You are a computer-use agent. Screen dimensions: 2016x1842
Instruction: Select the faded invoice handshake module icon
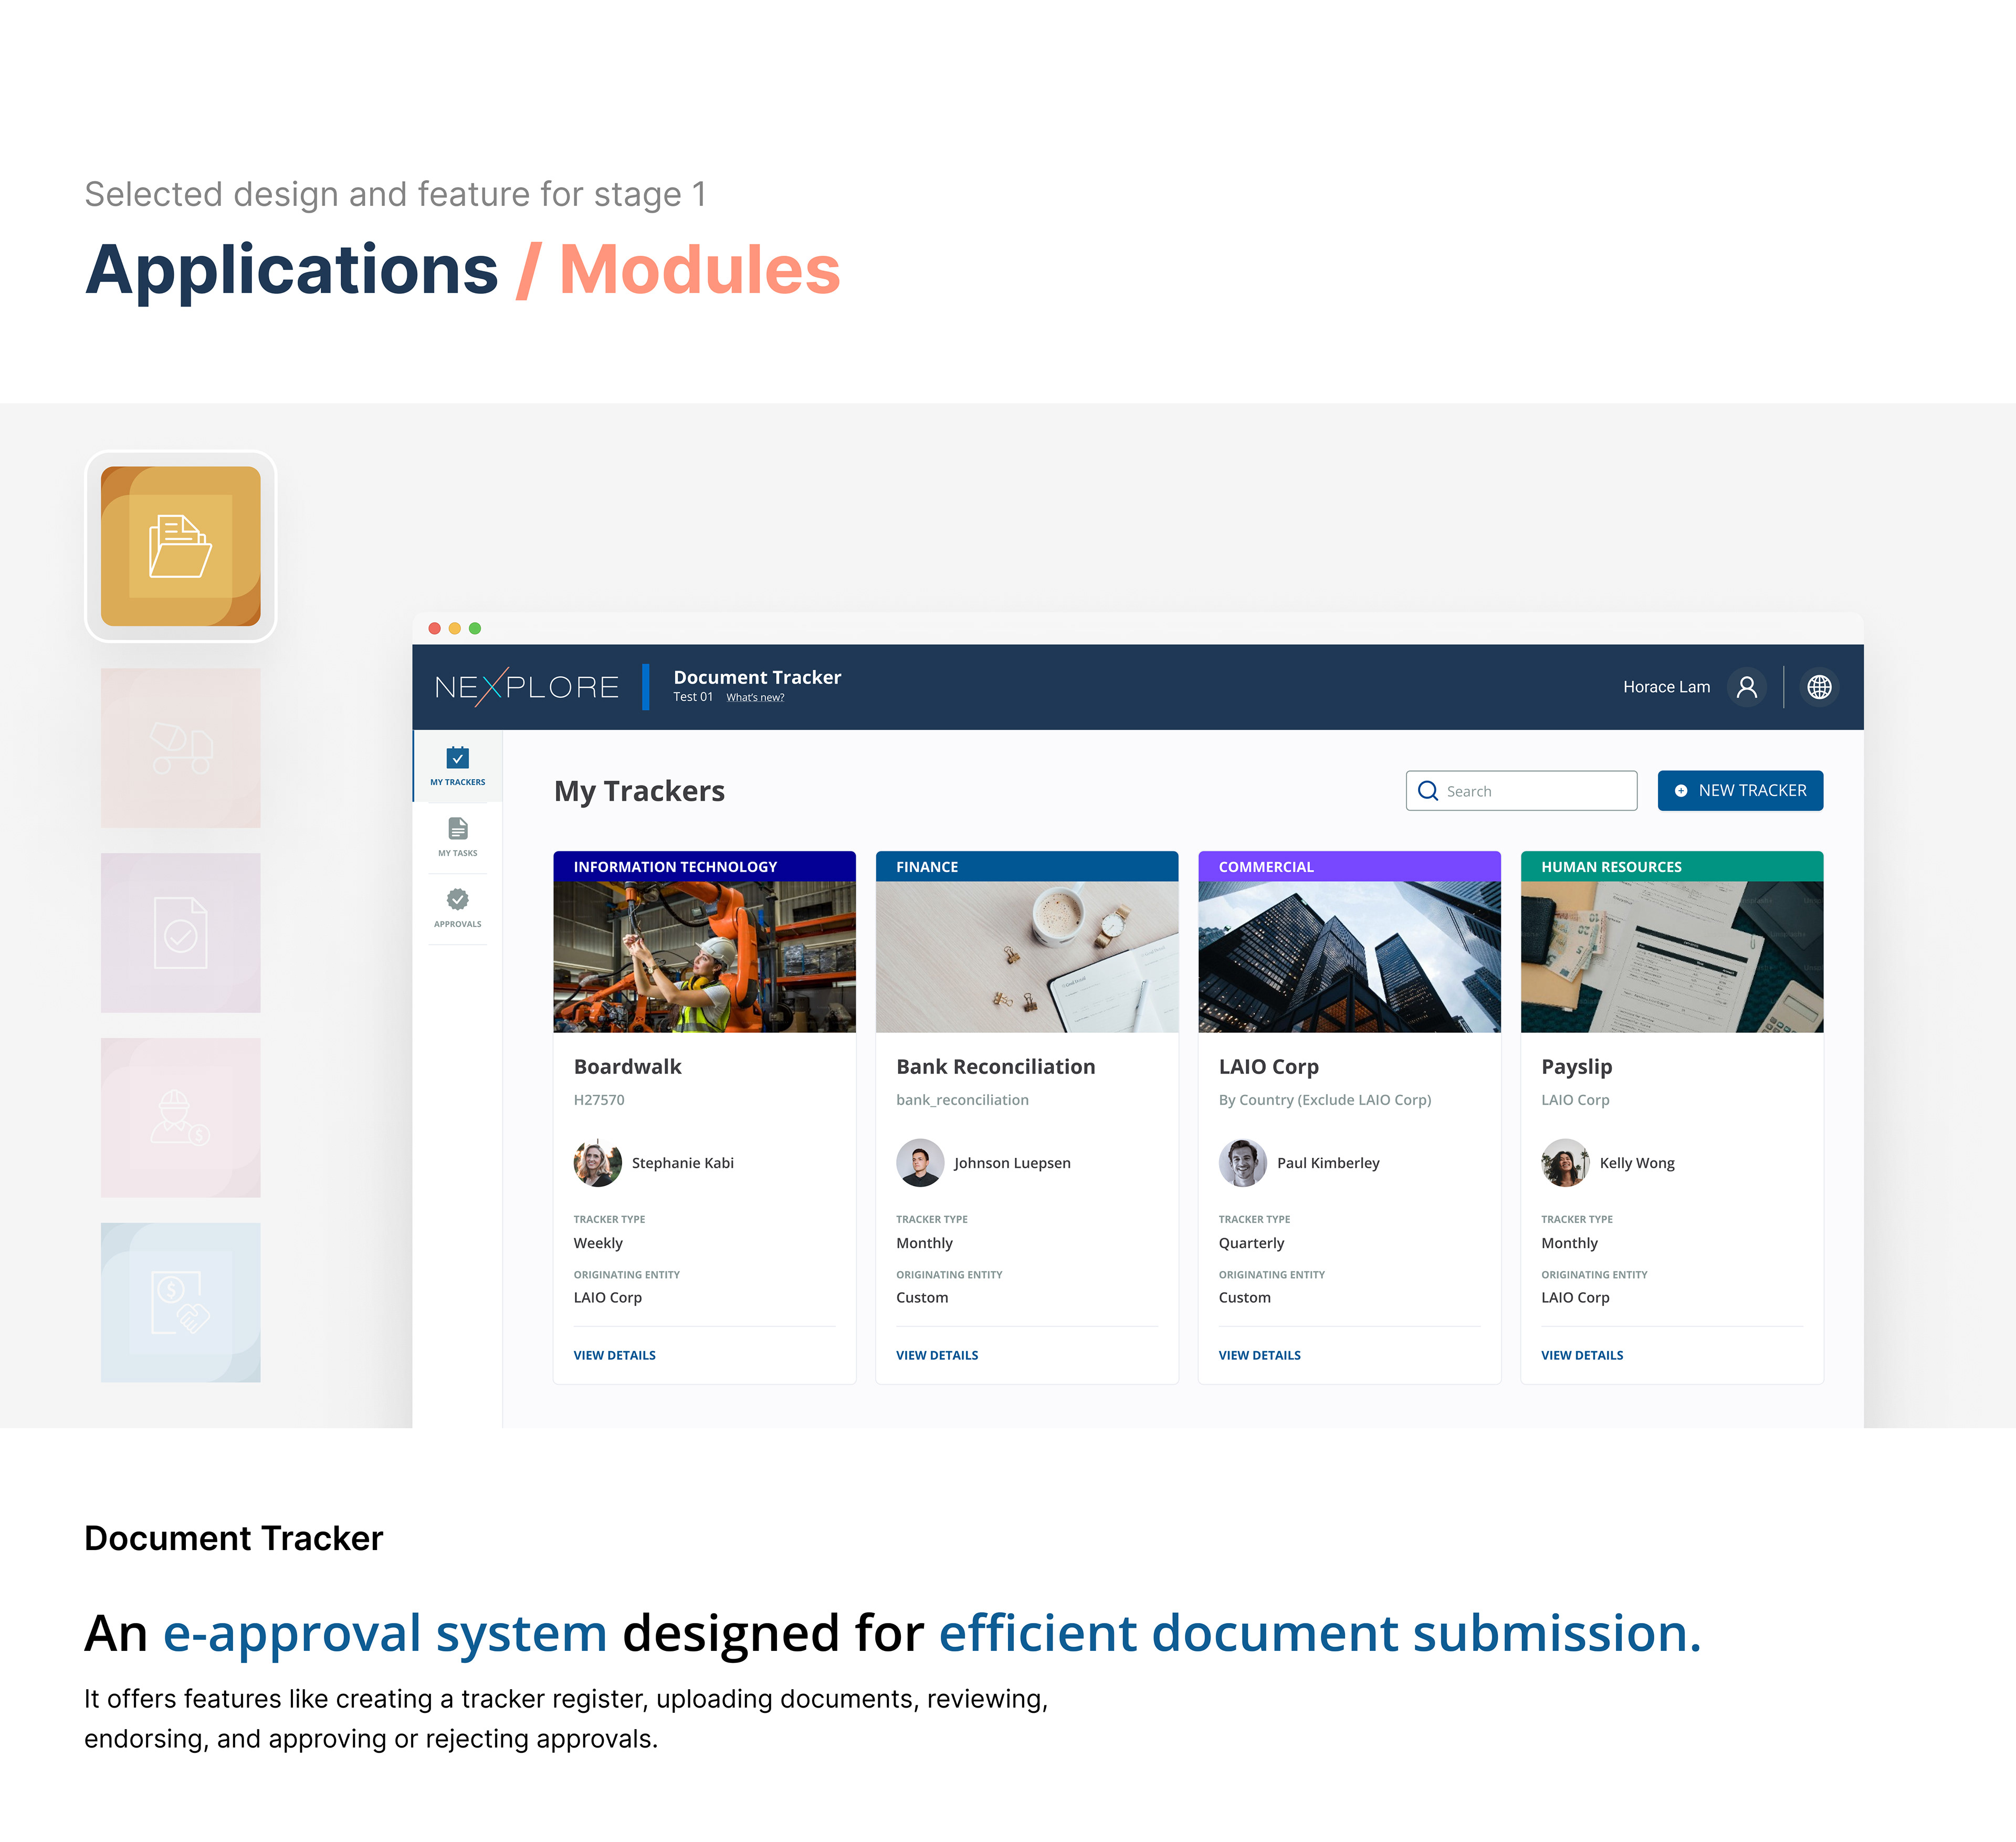coord(181,1302)
